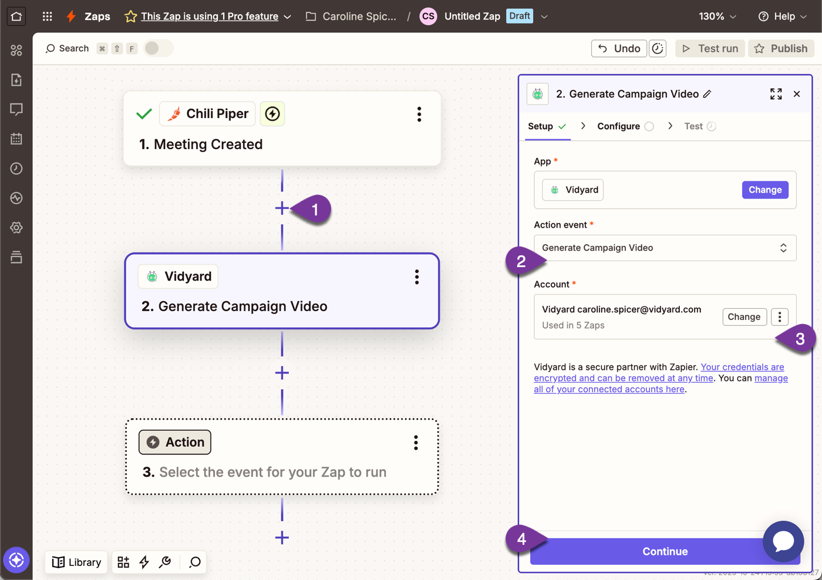Switch to the Test tab
The height and width of the screenshot is (580, 822).
point(693,126)
